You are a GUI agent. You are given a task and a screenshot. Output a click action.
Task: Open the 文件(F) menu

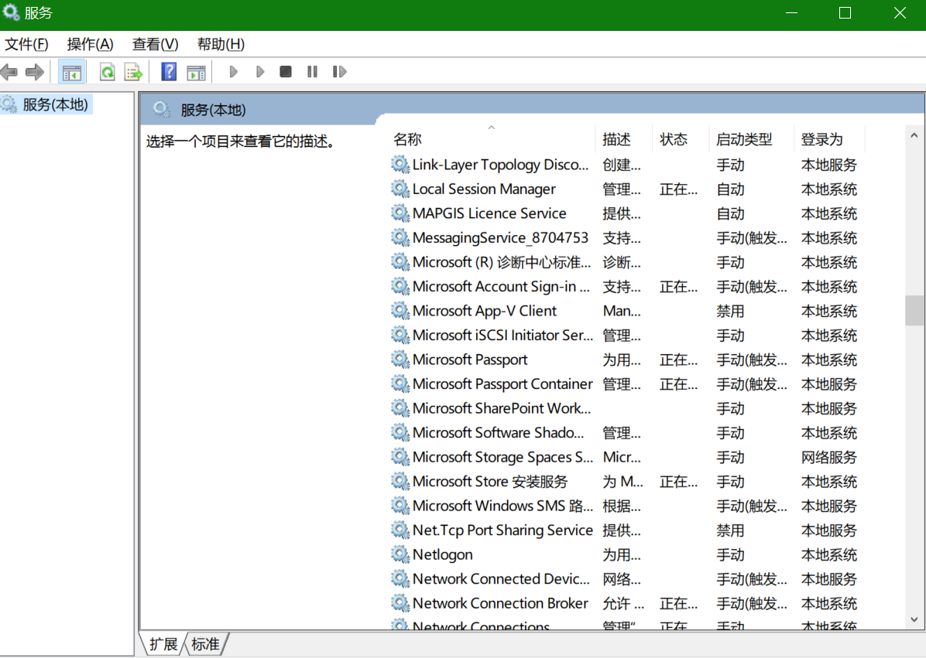click(x=26, y=44)
